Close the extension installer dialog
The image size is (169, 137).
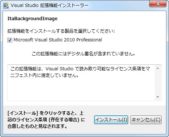click(158, 4)
